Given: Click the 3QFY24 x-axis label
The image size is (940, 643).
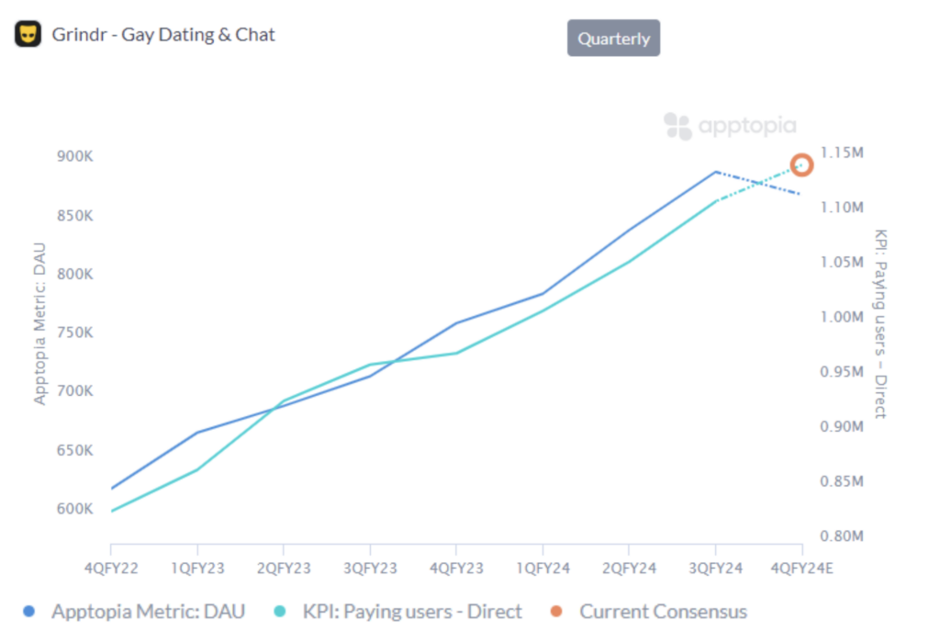Looking at the screenshot, I should tap(715, 569).
